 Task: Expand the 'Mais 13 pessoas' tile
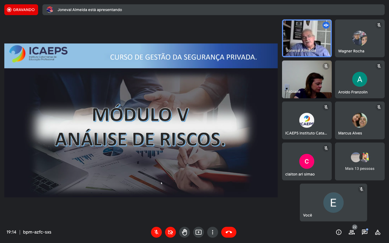[x=360, y=161]
